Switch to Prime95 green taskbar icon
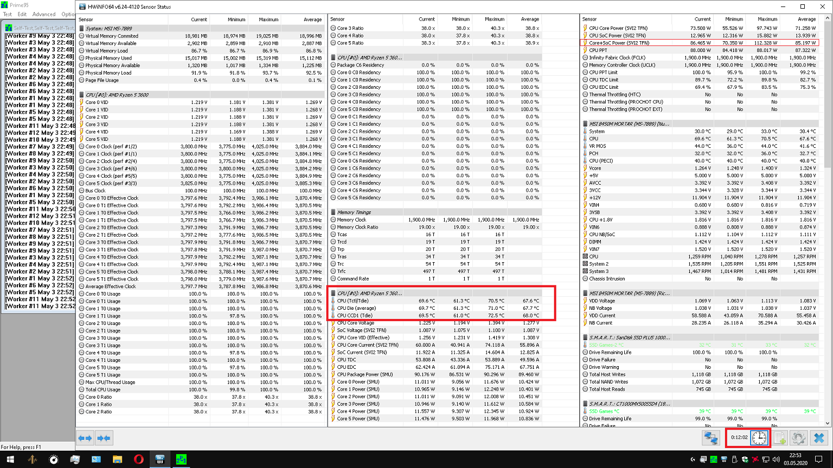Viewport: 833px width, 468px height. 181,459
